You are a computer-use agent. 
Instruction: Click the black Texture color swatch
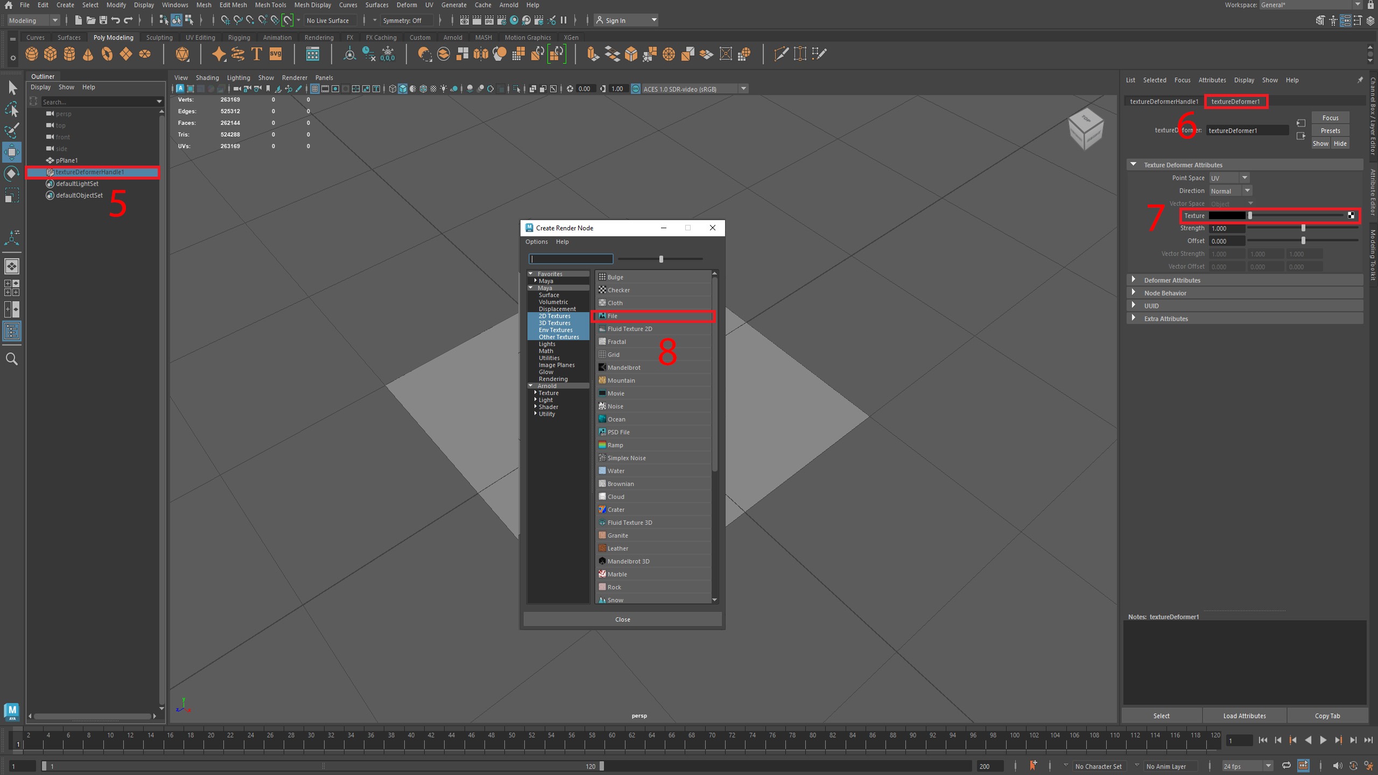(x=1227, y=216)
